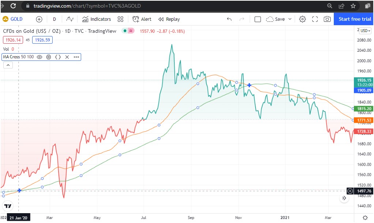
Task: Collapse the legend with the up arrow
Action: (8, 65)
